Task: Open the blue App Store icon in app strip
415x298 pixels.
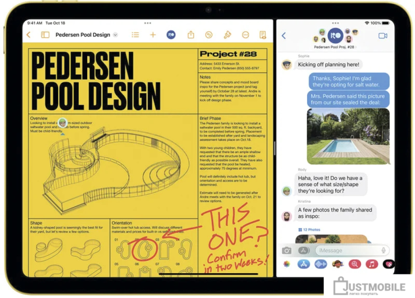Action: [x=304, y=264]
